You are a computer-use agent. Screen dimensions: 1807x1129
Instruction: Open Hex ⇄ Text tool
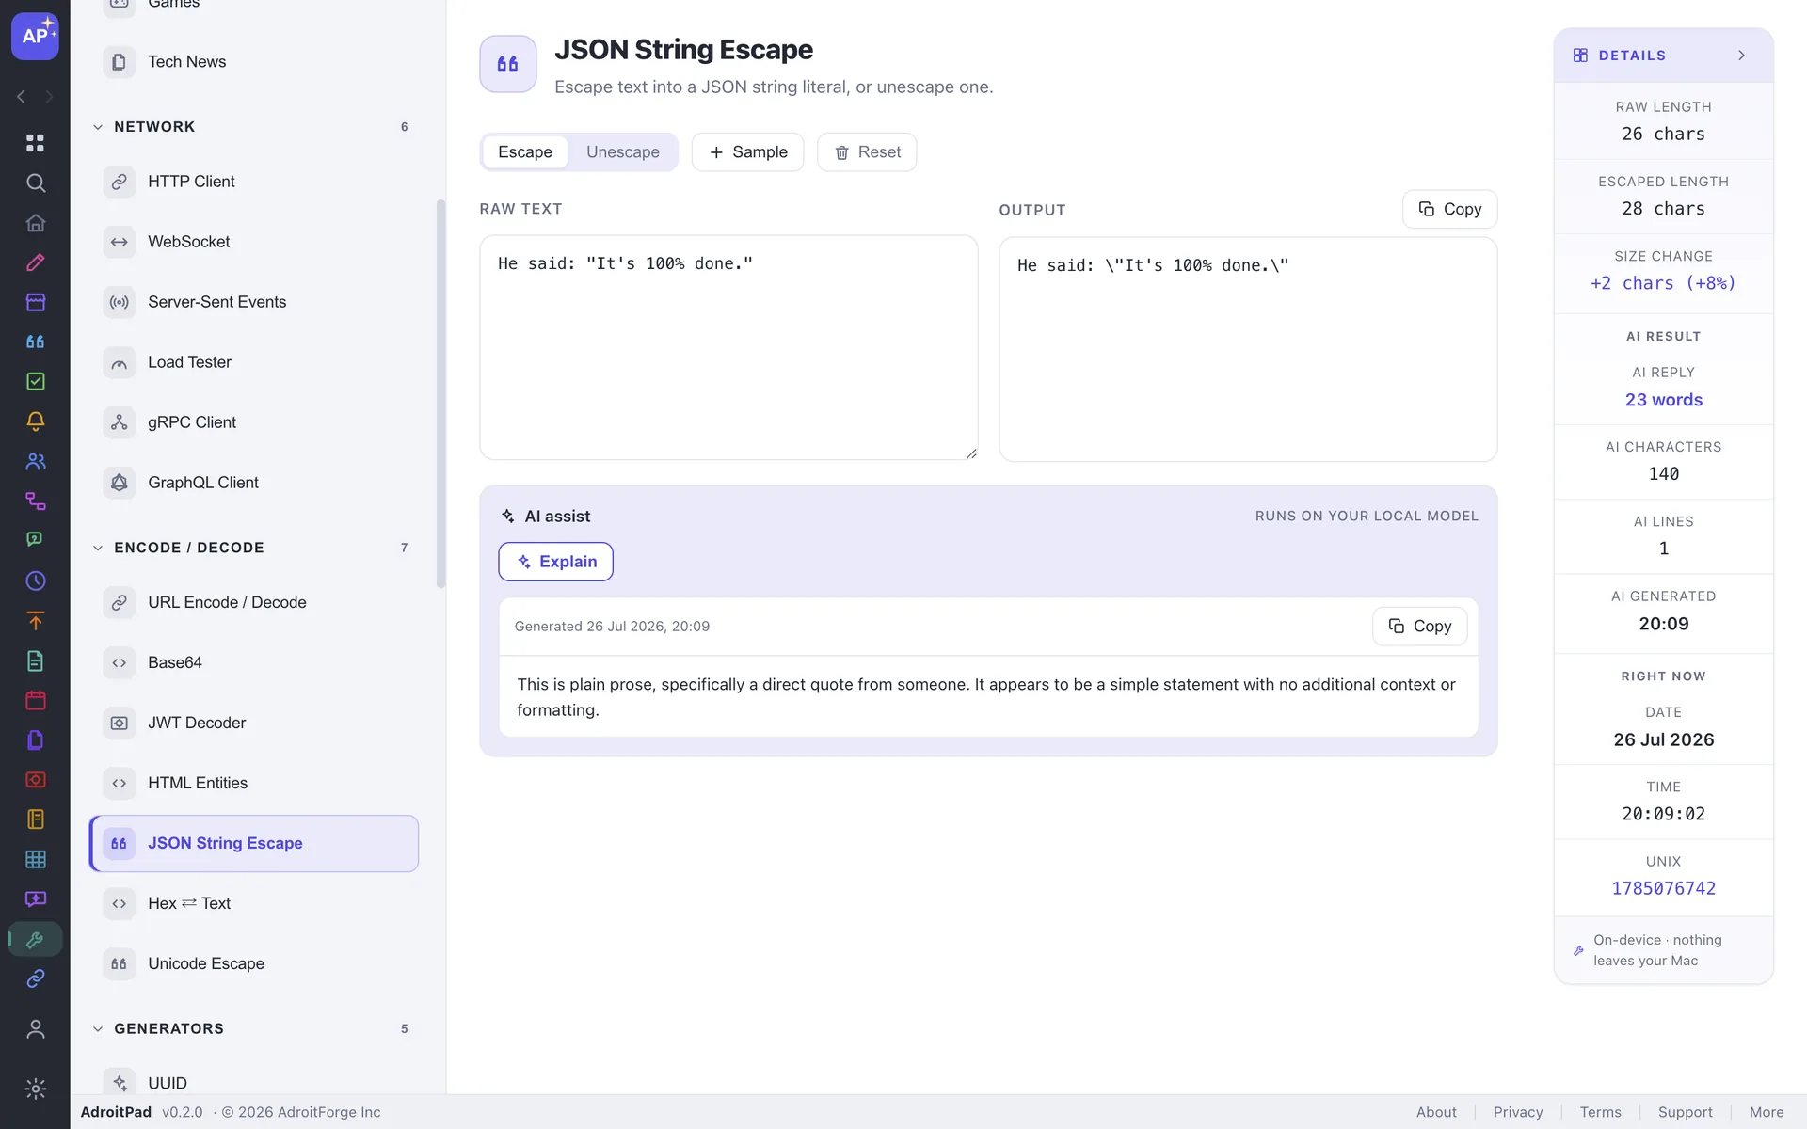click(x=254, y=903)
